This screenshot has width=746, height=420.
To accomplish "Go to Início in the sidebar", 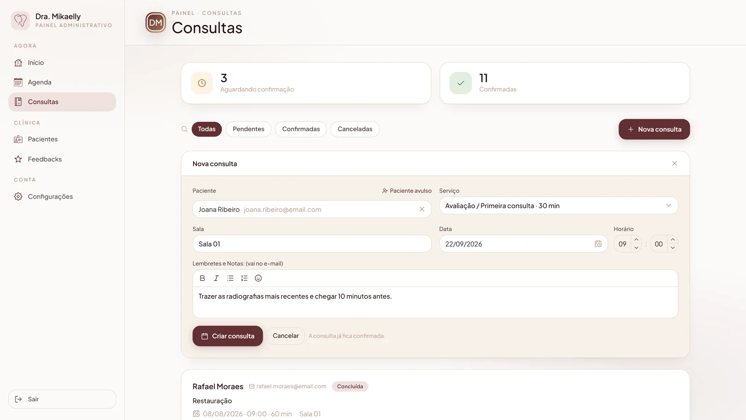I will pos(62,63).
